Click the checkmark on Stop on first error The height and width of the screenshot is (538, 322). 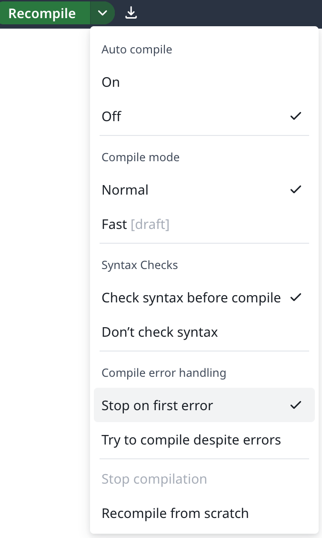(296, 404)
